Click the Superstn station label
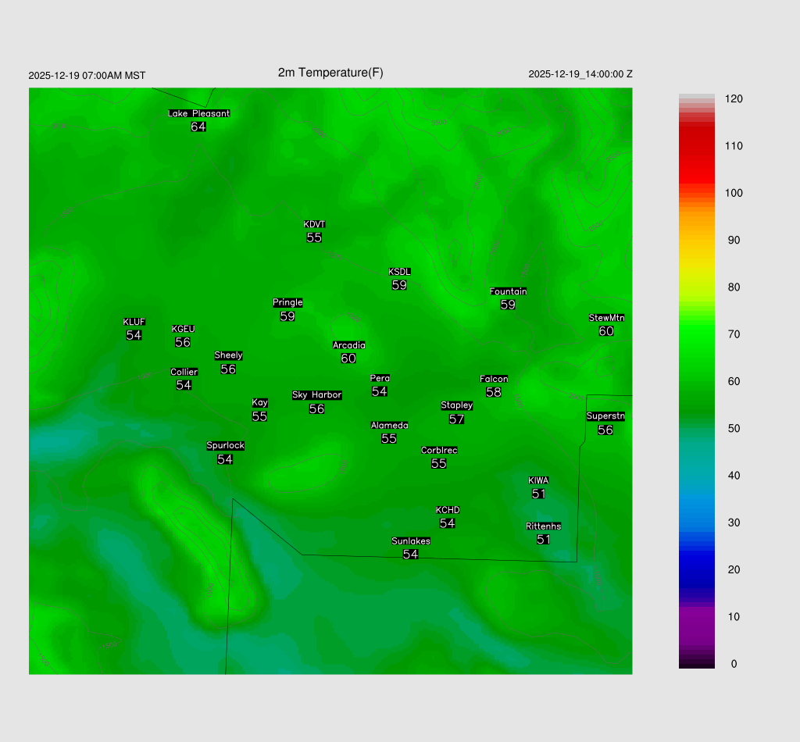800x742 pixels. (x=605, y=416)
